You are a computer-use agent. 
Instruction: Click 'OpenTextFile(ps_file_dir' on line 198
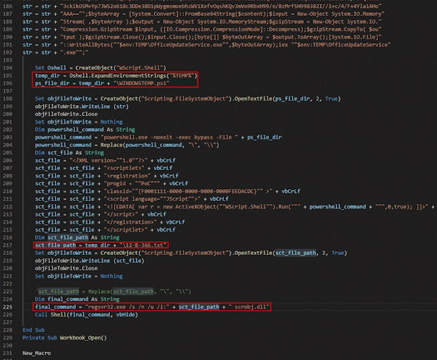click(272, 99)
